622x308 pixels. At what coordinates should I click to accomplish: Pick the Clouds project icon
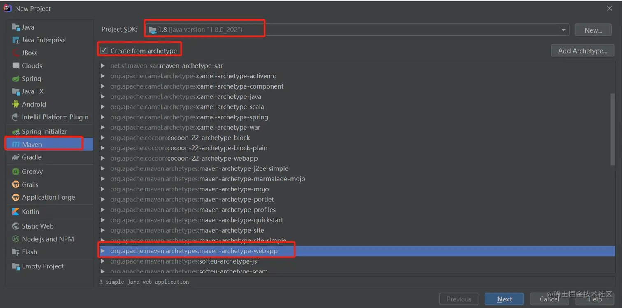pyautogui.click(x=16, y=65)
